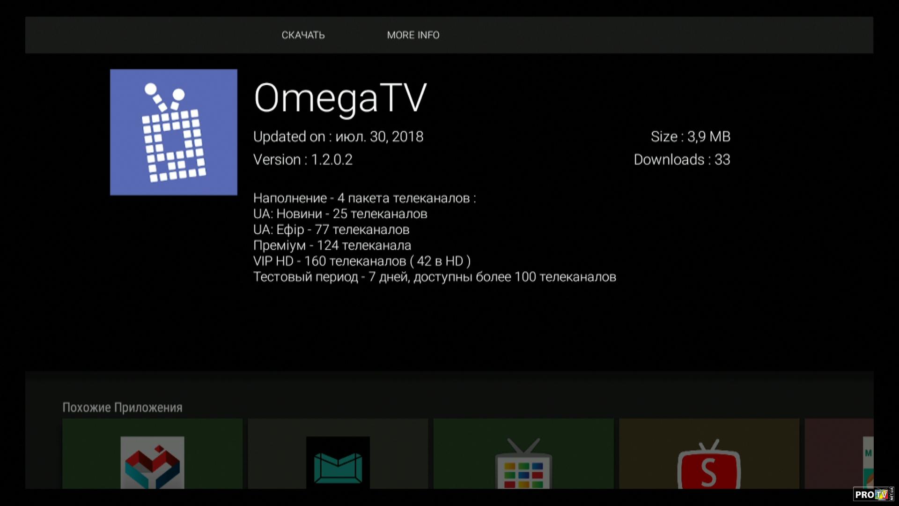Click the Version 1.2.0.2 label
899x506 pixels.
point(302,160)
